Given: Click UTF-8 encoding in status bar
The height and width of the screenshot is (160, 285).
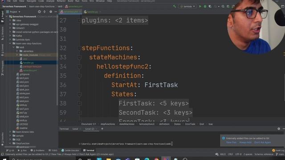Looking at the screenshot, I should click(238, 154).
